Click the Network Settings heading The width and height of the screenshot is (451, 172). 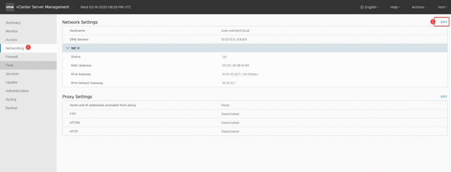coord(80,22)
